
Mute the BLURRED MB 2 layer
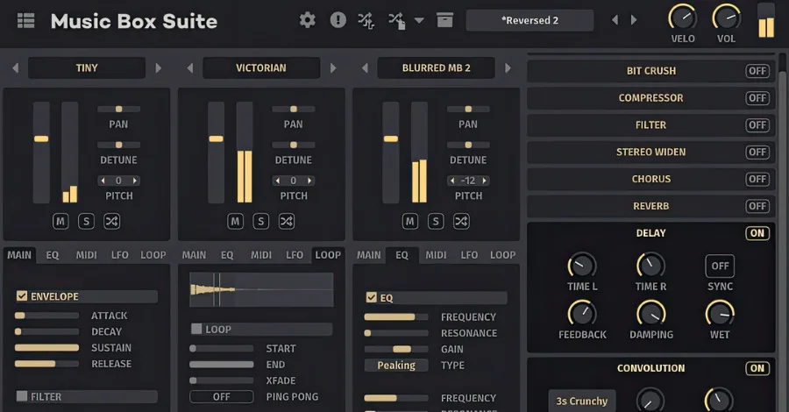(410, 222)
